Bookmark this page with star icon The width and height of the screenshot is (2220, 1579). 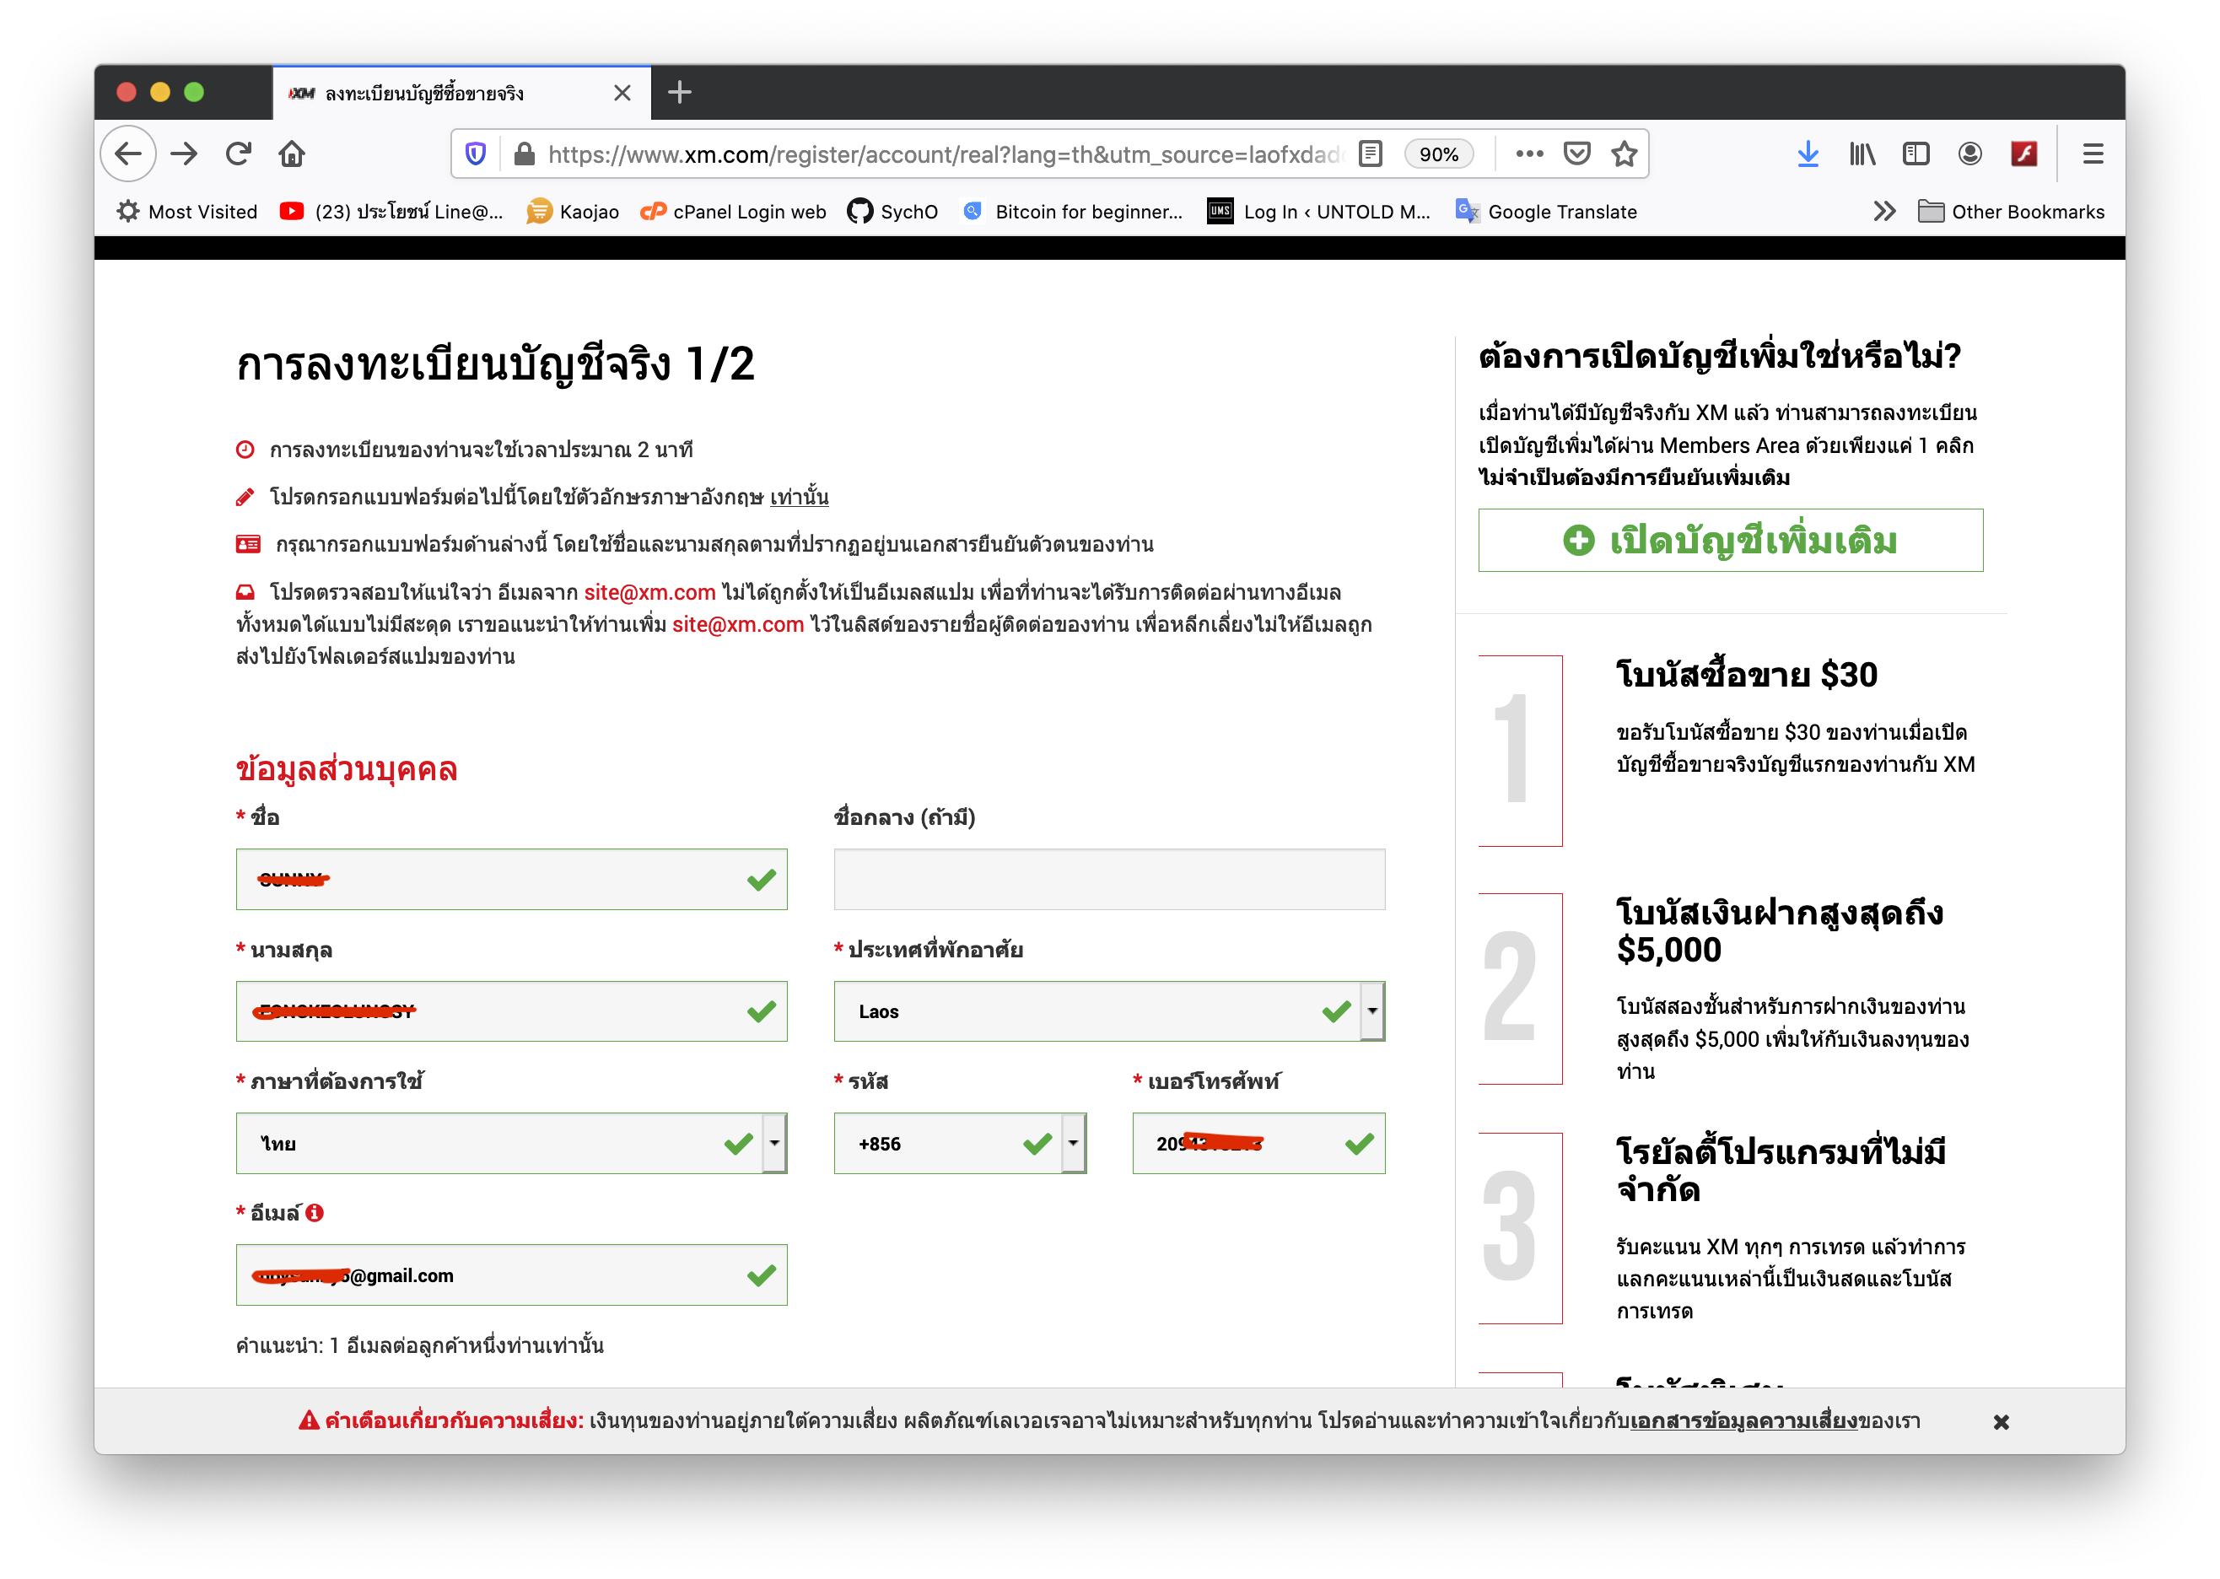click(x=1625, y=154)
